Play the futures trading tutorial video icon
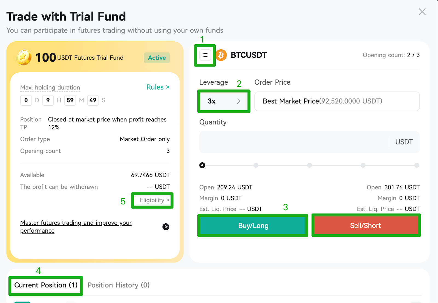Viewport: 438px width, 303px height. click(166, 227)
